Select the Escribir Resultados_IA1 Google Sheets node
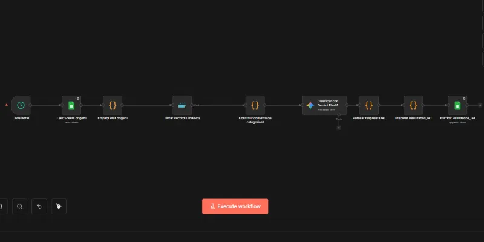 pyautogui.click(x=457, y=105)
